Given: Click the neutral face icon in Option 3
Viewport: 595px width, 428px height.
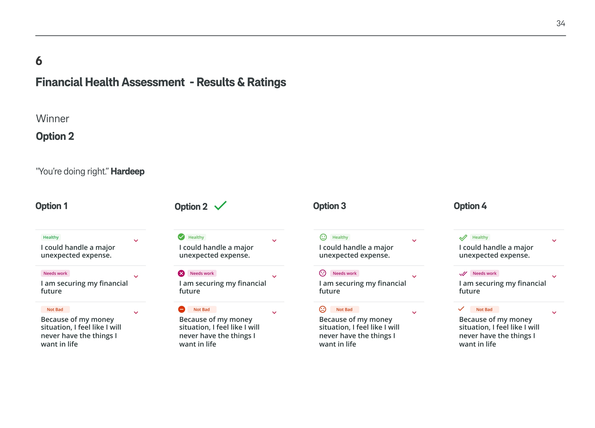Looking at the screenshot, I should [x=323, y=273].
